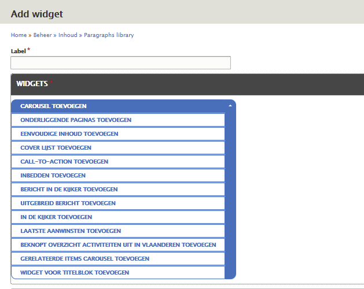The width and height of the screenshot is (364, 289).
Task: Add Bericht in de kijker widget
Action: 69,190
